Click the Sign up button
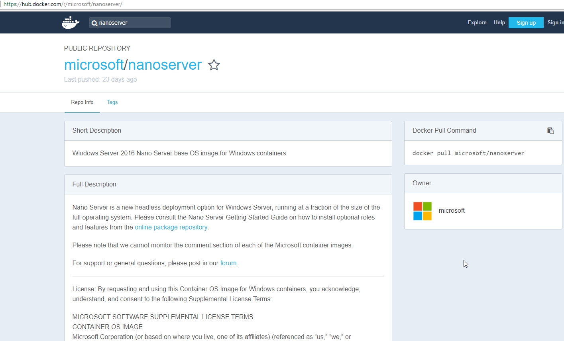The height and width of the screenshot is (341, 564). point(526,23)
